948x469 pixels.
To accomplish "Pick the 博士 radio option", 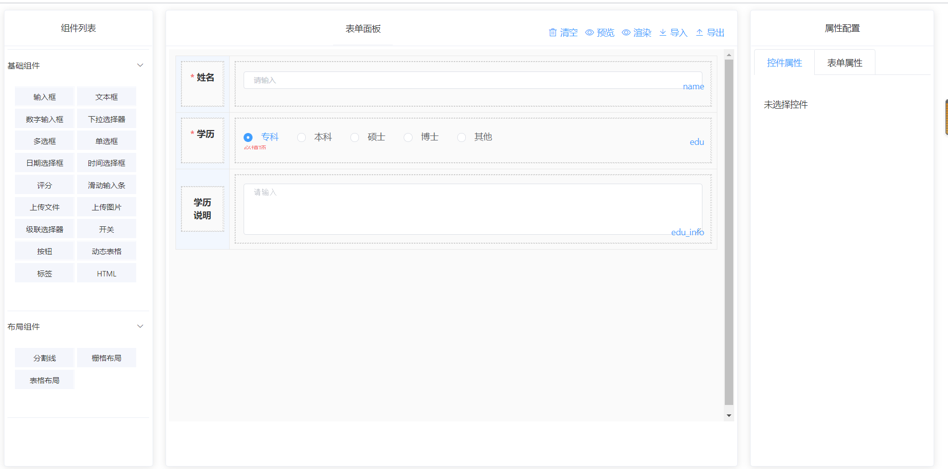I will [408, 137].
